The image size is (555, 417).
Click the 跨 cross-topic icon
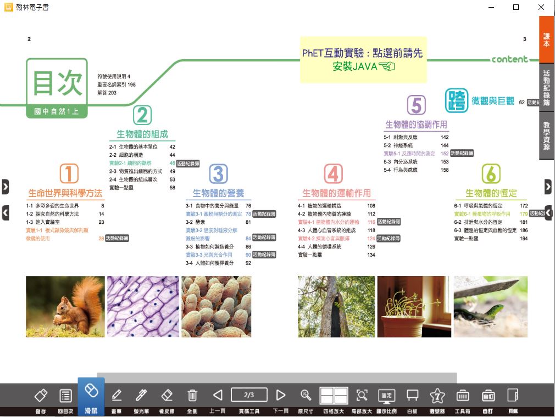457,100
